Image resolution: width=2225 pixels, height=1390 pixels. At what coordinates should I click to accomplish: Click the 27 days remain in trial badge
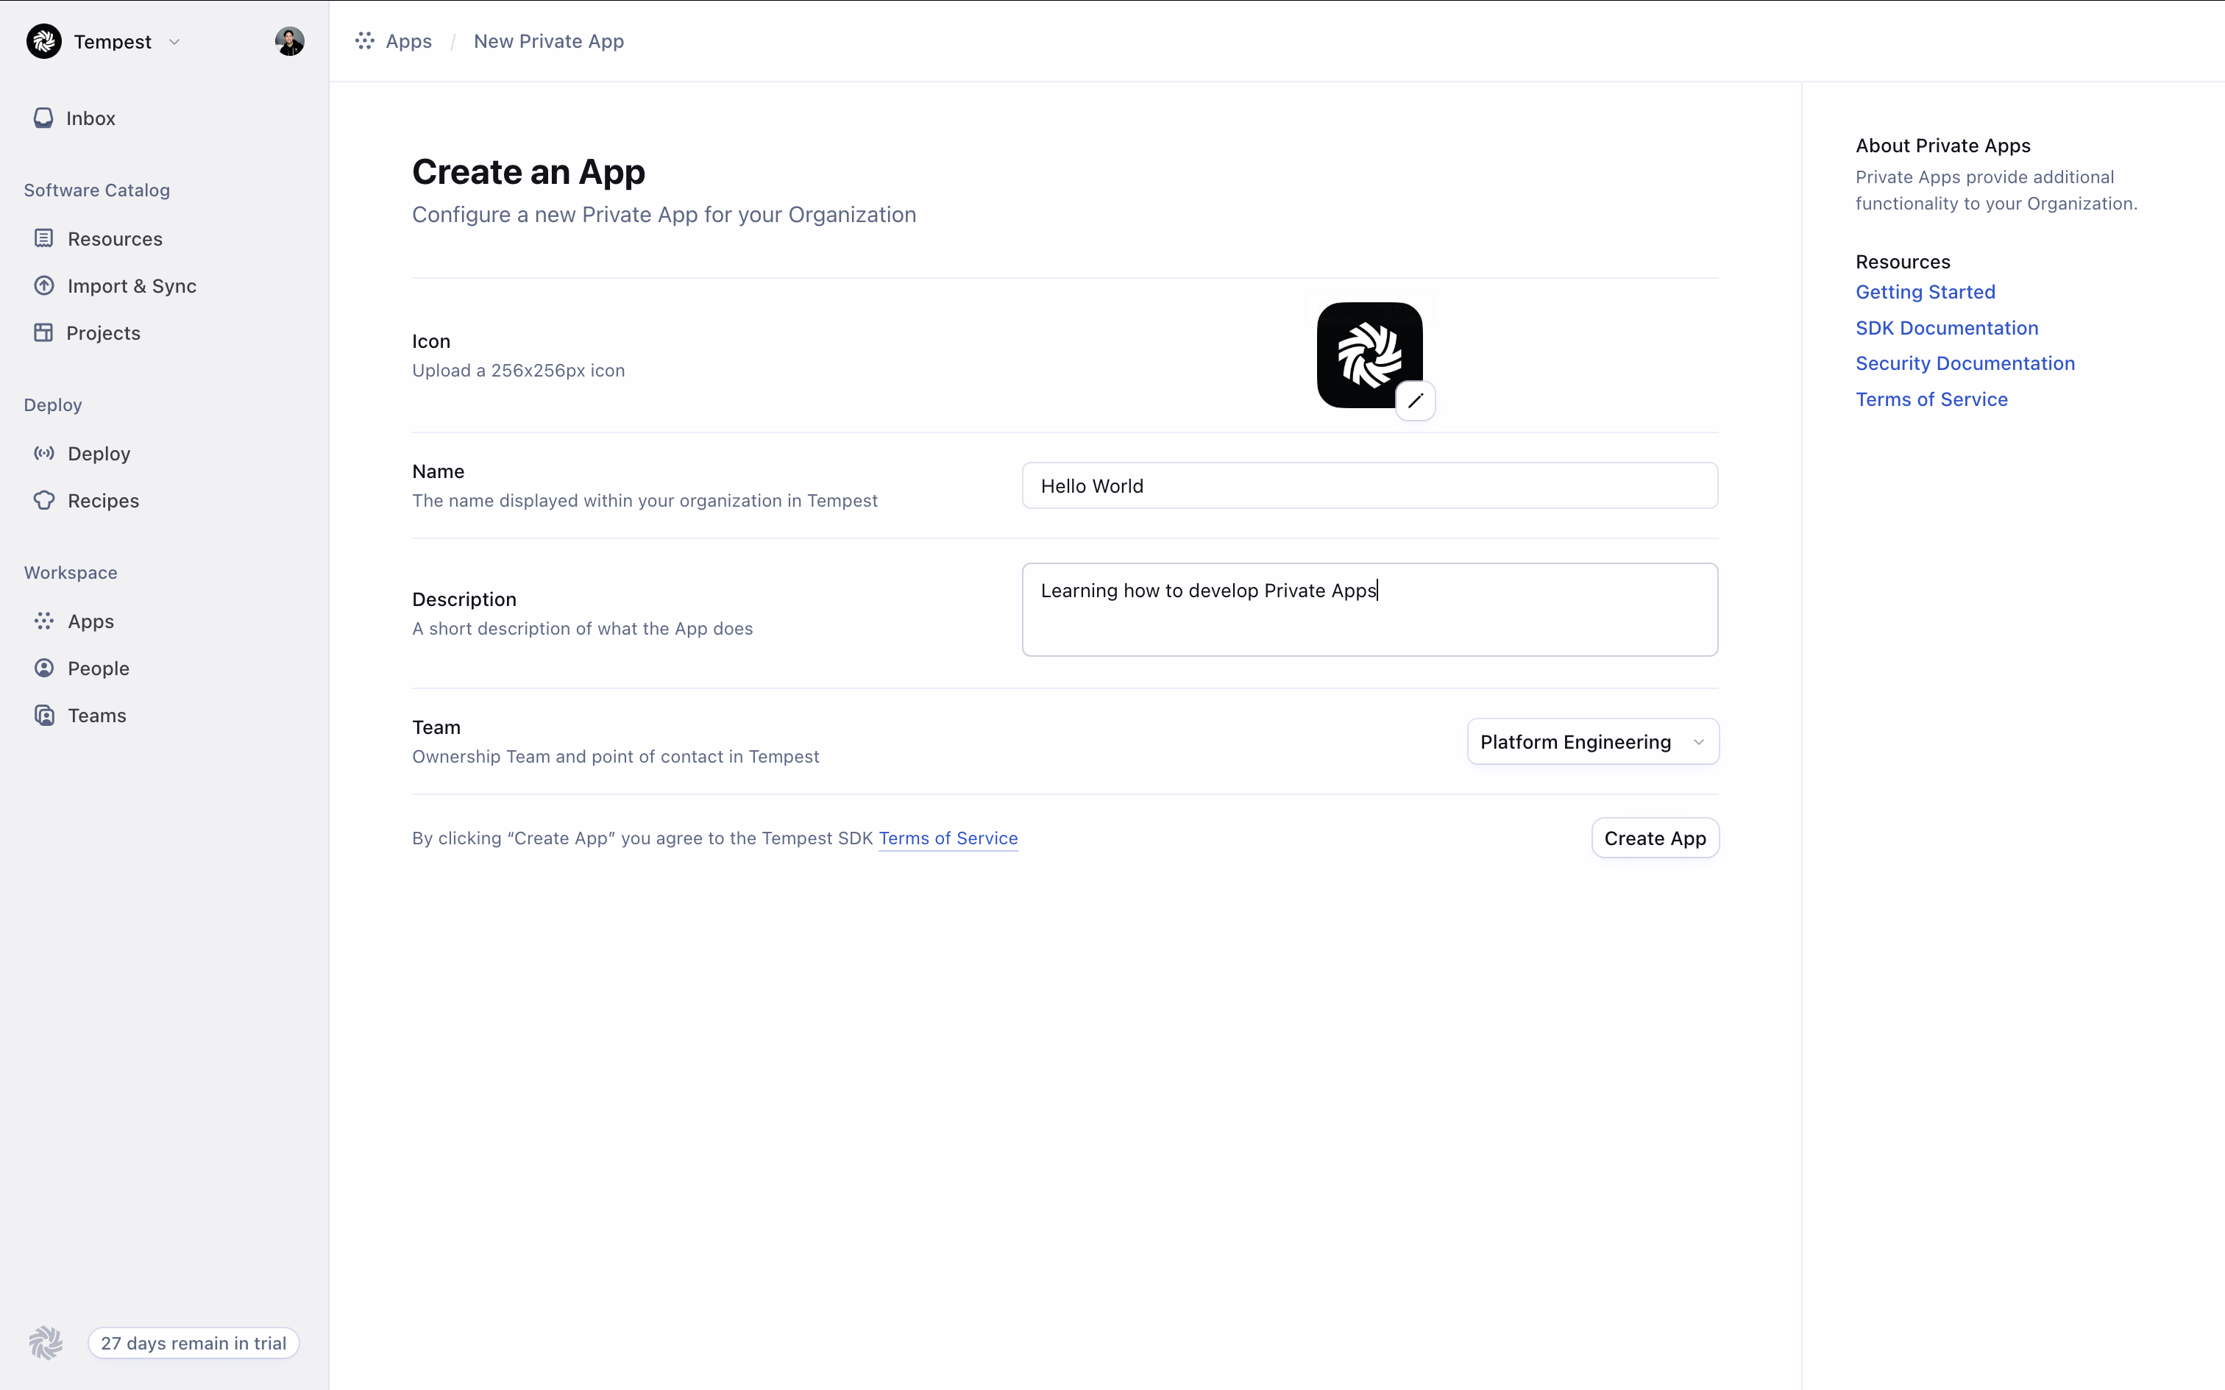193,1342
